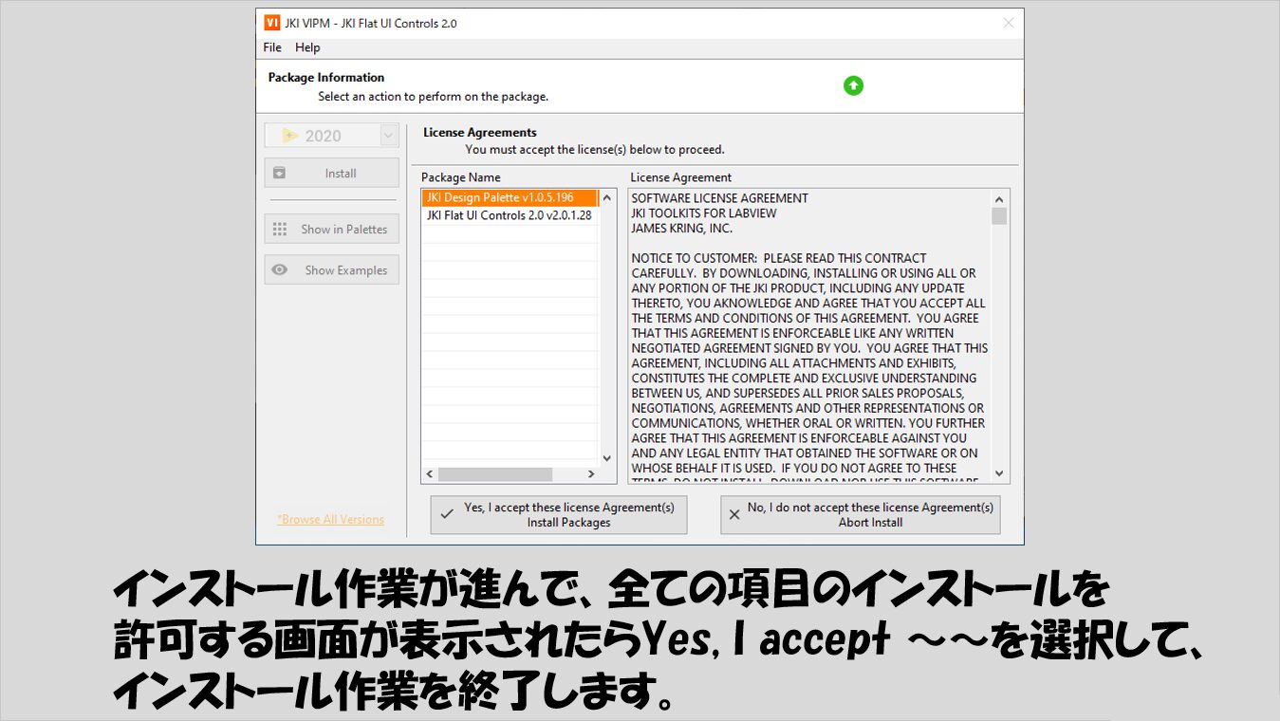Open the Browse All Versions link
The height and width of the screenshot is (721, 1280).
pyautogui.click(x=331, y=519)
